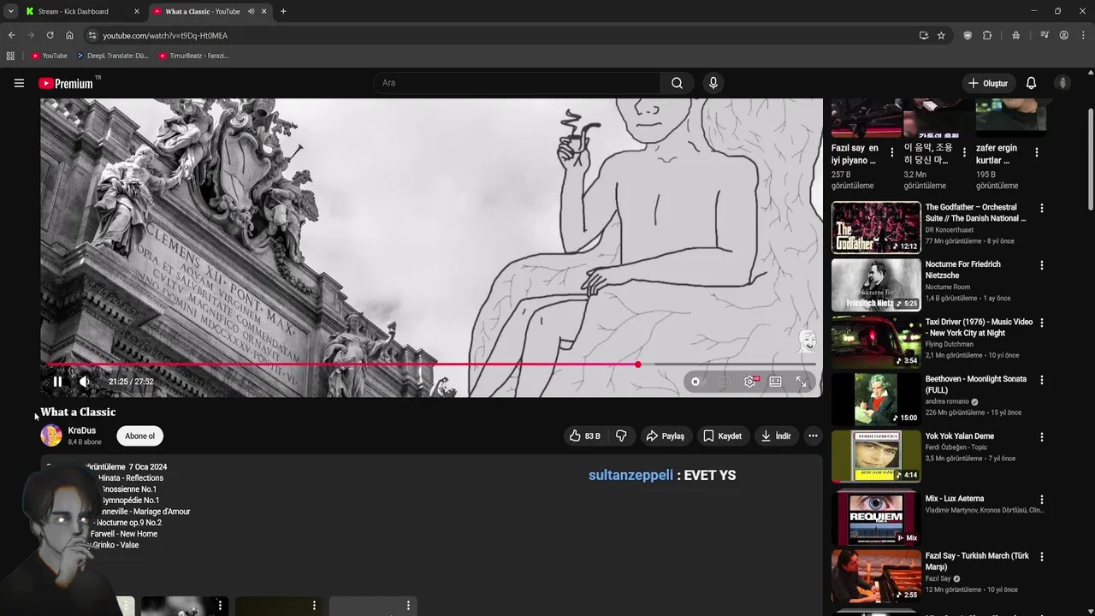Pause the video with the player pause button

click(x=57, y=382)
